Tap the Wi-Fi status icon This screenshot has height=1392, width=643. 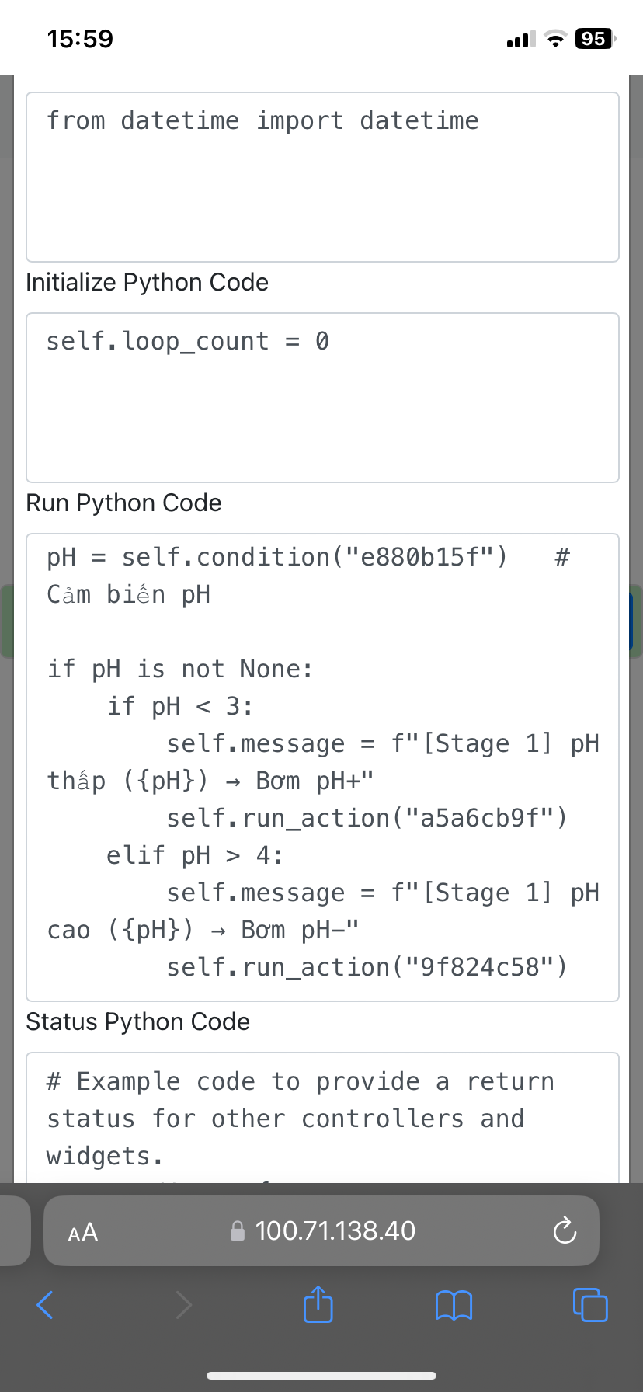coord(554,39)
